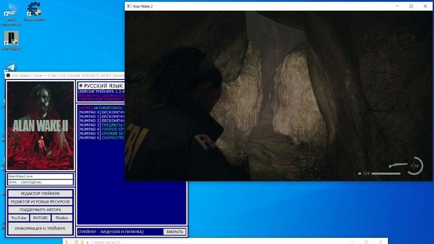This screenshot has height=244, width=434.
Task: Click the AlanWake2.exe process field
Action: tap(41, 176)
